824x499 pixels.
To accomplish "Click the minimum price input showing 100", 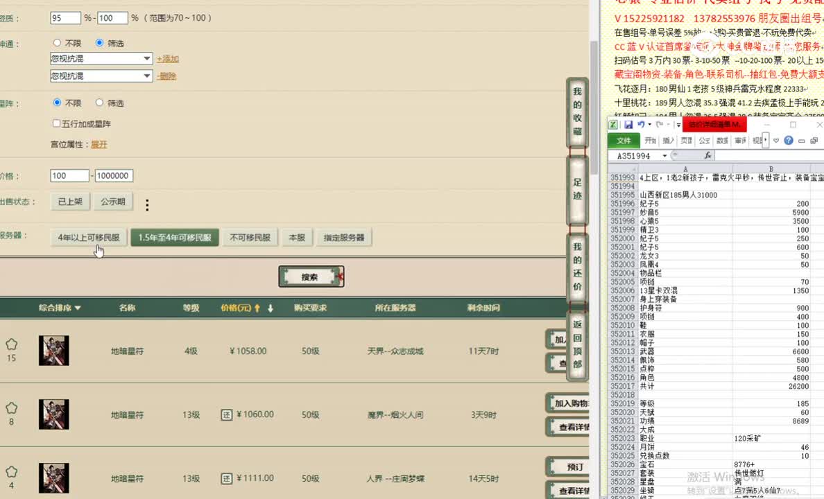I will pyautogui.click(x=69, y=175).
